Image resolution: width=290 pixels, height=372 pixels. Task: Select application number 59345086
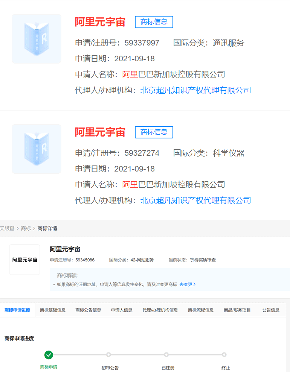tap(85, 260)
